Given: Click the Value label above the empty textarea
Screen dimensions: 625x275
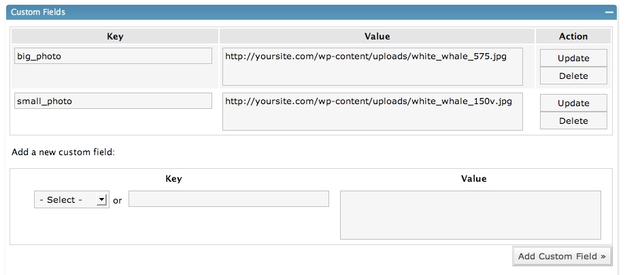Looking at the screenshot, I should click(473, 178).
